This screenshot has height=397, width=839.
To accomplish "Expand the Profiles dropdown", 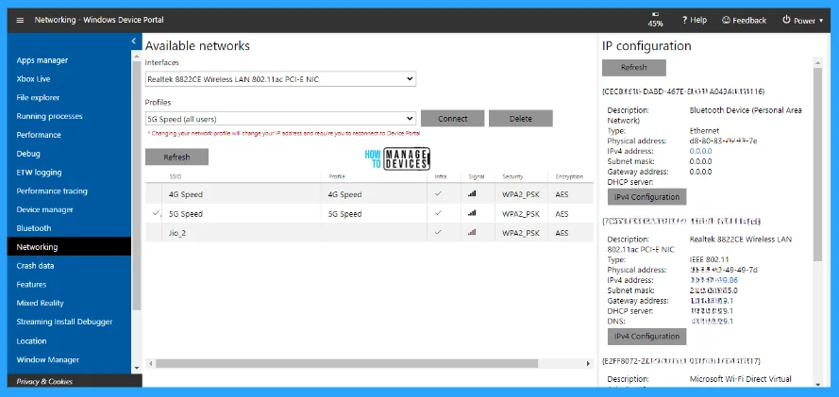I will [x=280, y=119].
